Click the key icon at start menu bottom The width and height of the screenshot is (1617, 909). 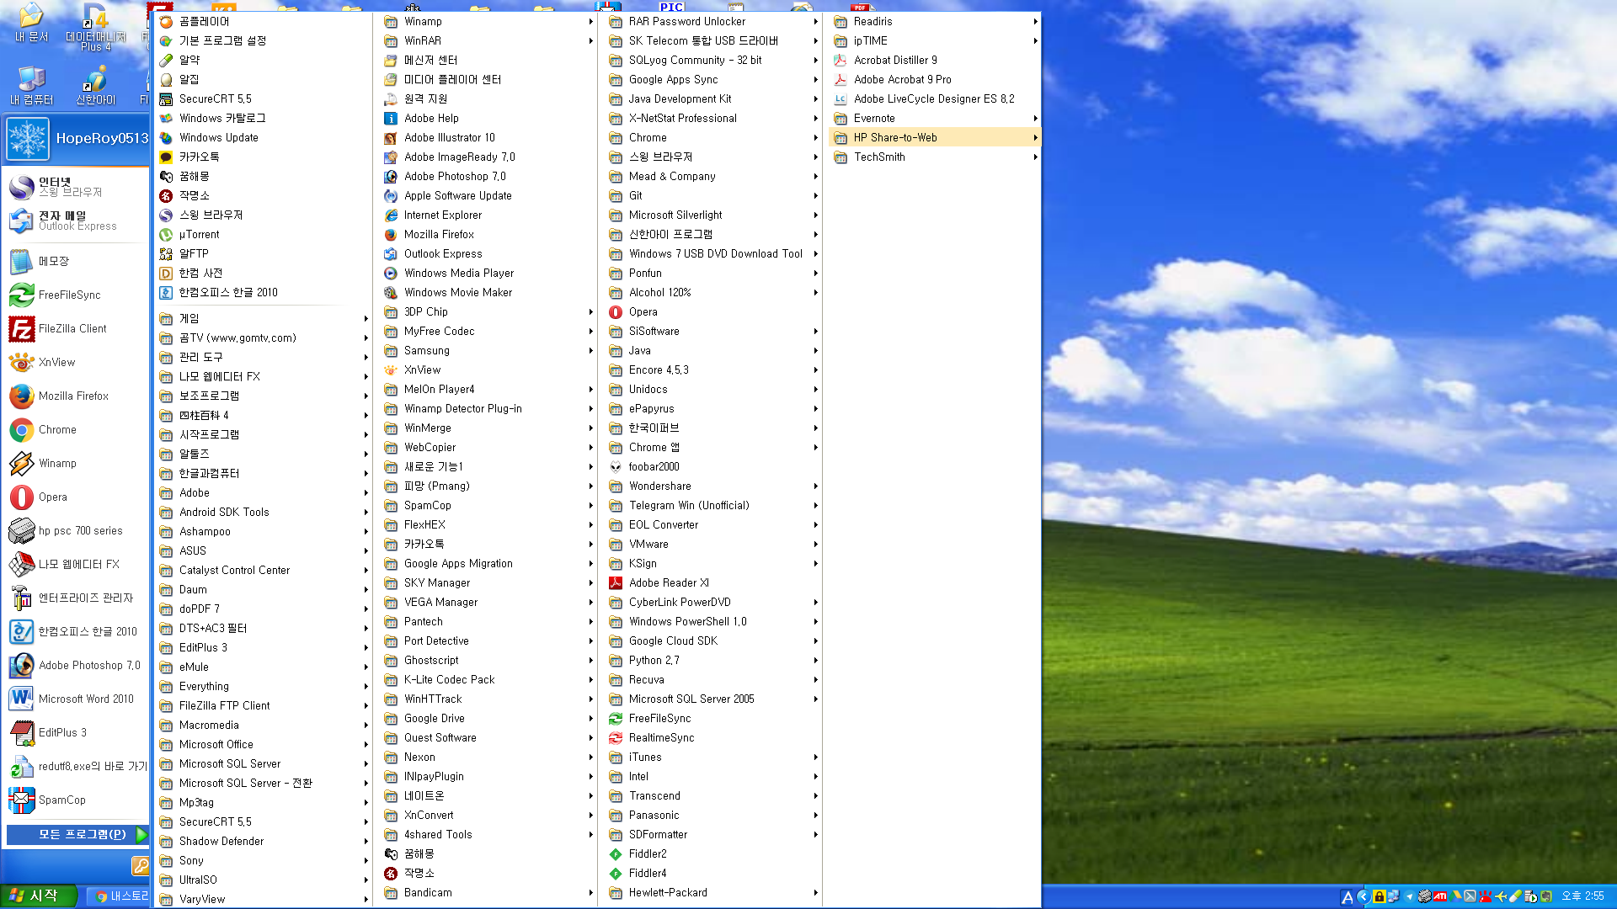[141, 865]
